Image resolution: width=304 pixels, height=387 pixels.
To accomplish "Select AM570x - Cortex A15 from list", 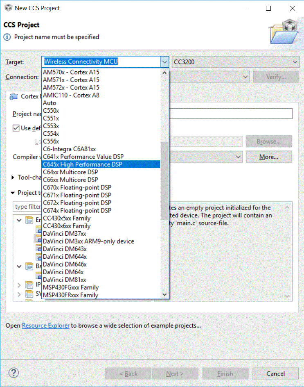I will [x=101, y=72].
